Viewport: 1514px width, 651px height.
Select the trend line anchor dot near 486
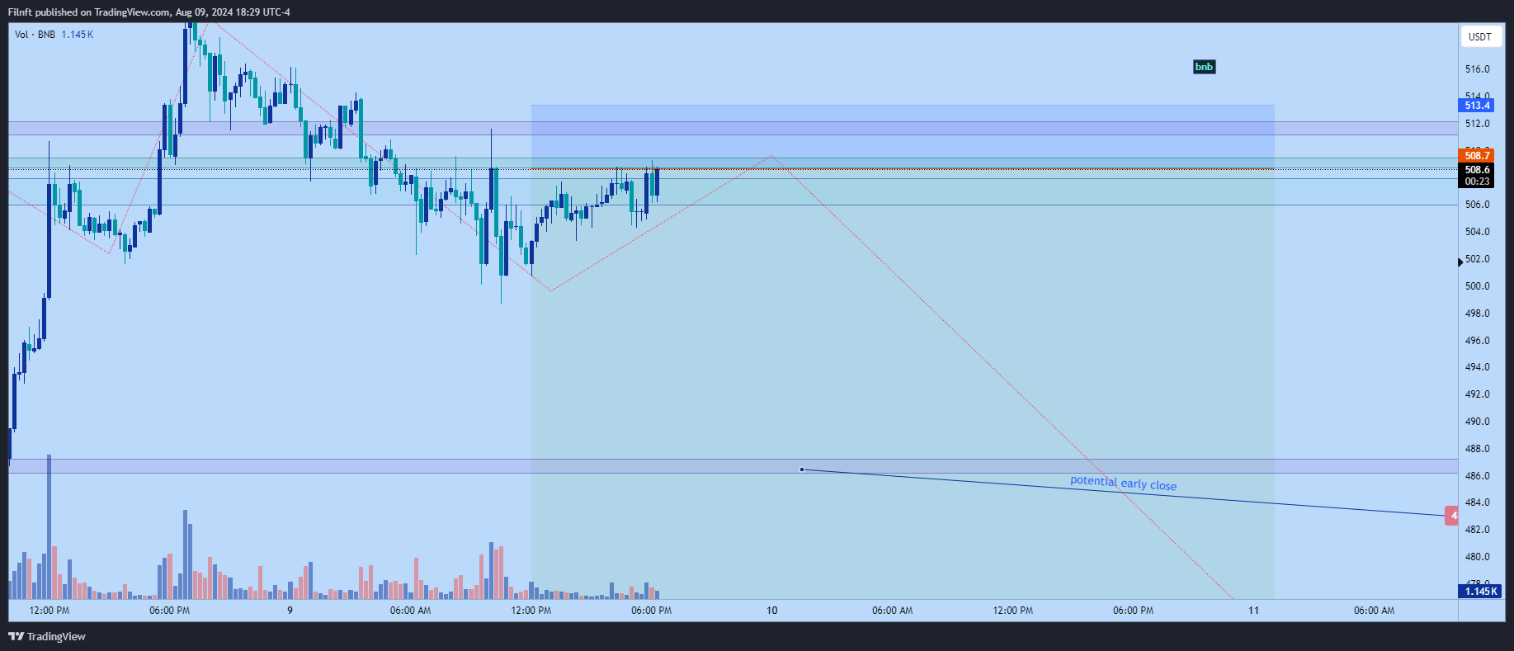[x=802, y=469]
